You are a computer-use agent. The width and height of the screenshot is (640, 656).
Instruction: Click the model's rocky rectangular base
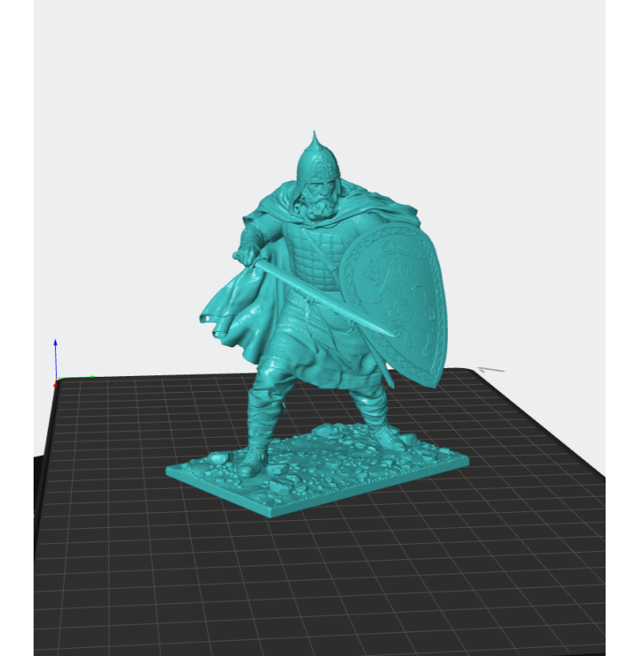tap(317, 470)
